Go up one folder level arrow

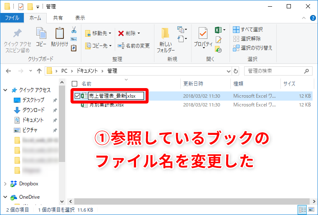[39, 71]
